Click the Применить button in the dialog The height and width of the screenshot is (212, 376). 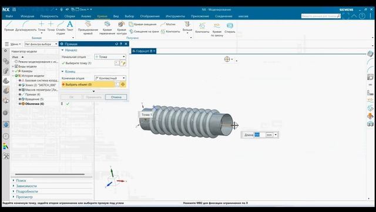coord(94,97)
